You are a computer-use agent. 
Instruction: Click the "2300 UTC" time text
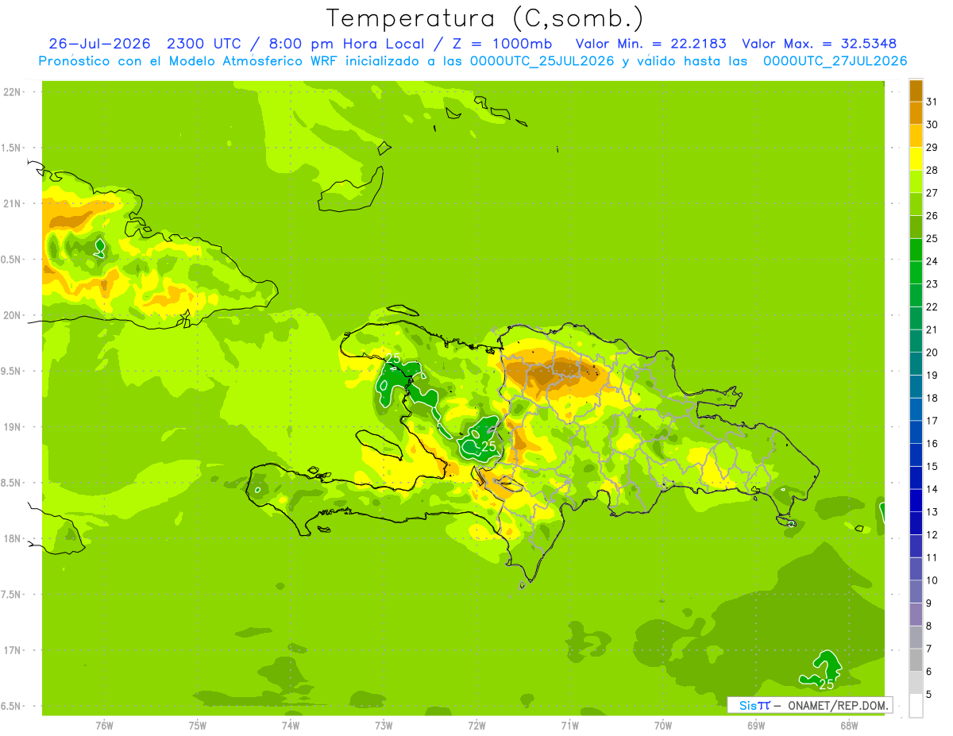tap(204, 44)
